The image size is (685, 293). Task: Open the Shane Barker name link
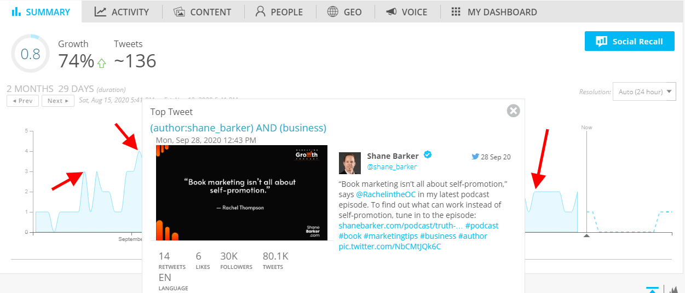tap(393, 156)
